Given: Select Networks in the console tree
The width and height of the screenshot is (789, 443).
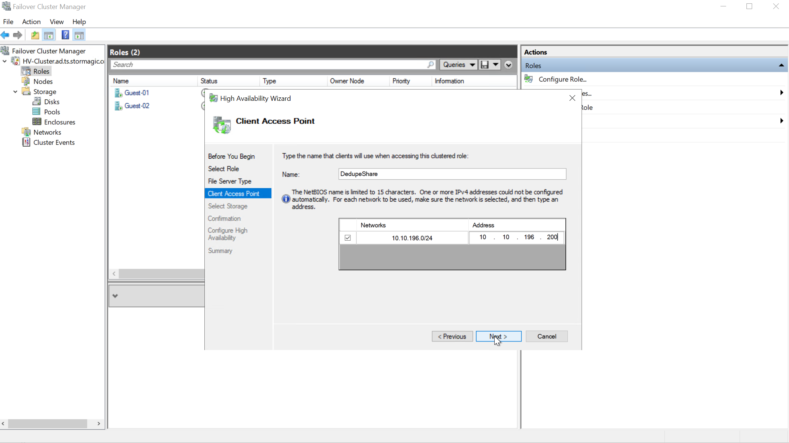Looking at the screenshot, I should pos(47,132).
